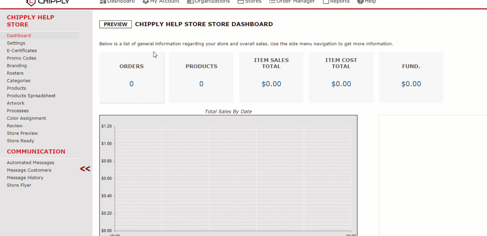Click the PREVIEW button

115,24
